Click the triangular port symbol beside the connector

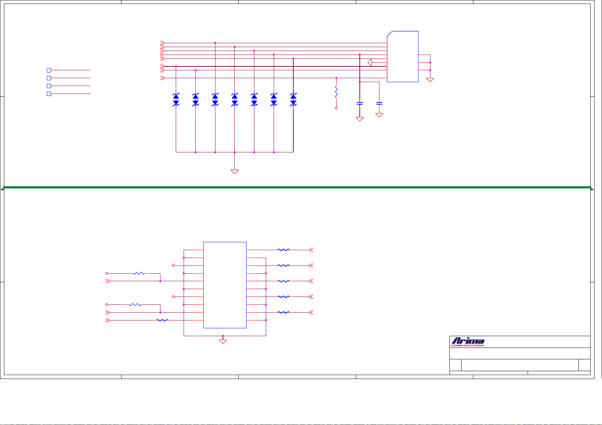tap(369, 62)
